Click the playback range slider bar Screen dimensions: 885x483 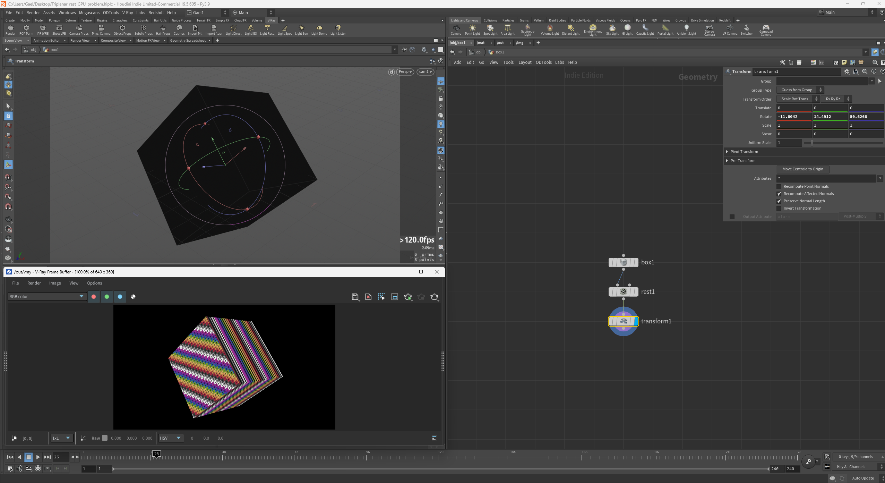coord(440,469)
